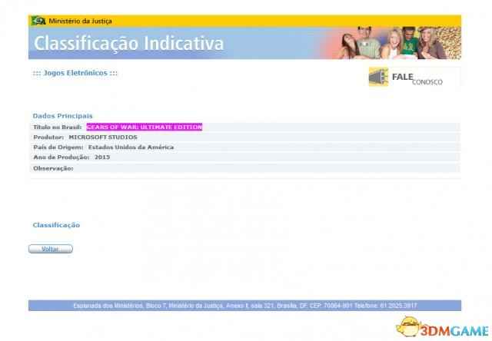Viewport: 492px width, 341px height.
Task: Click the Produtor label
Action: [x=48, y=137]
